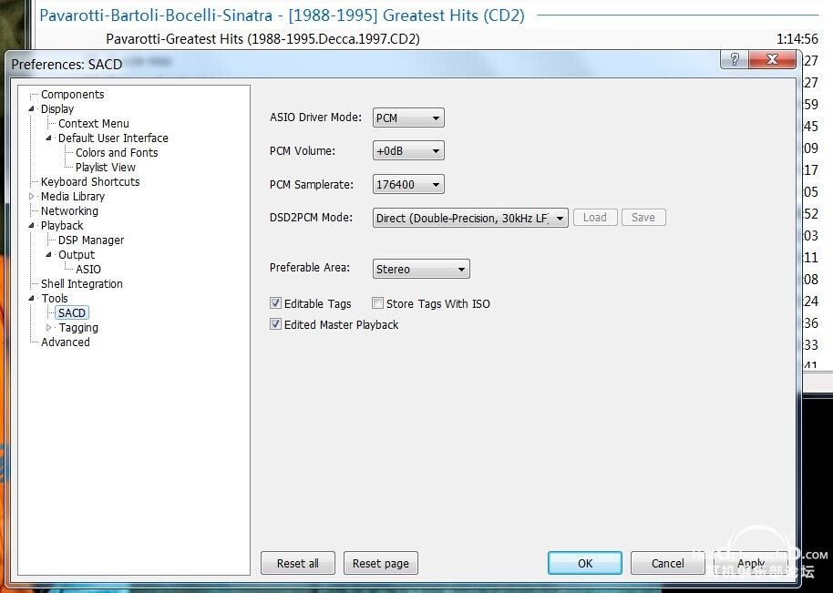Image resolution: width=833 pixels, height=593 pixels.
Task: Select Default User Interface tree item
Action: click(113, 138)
